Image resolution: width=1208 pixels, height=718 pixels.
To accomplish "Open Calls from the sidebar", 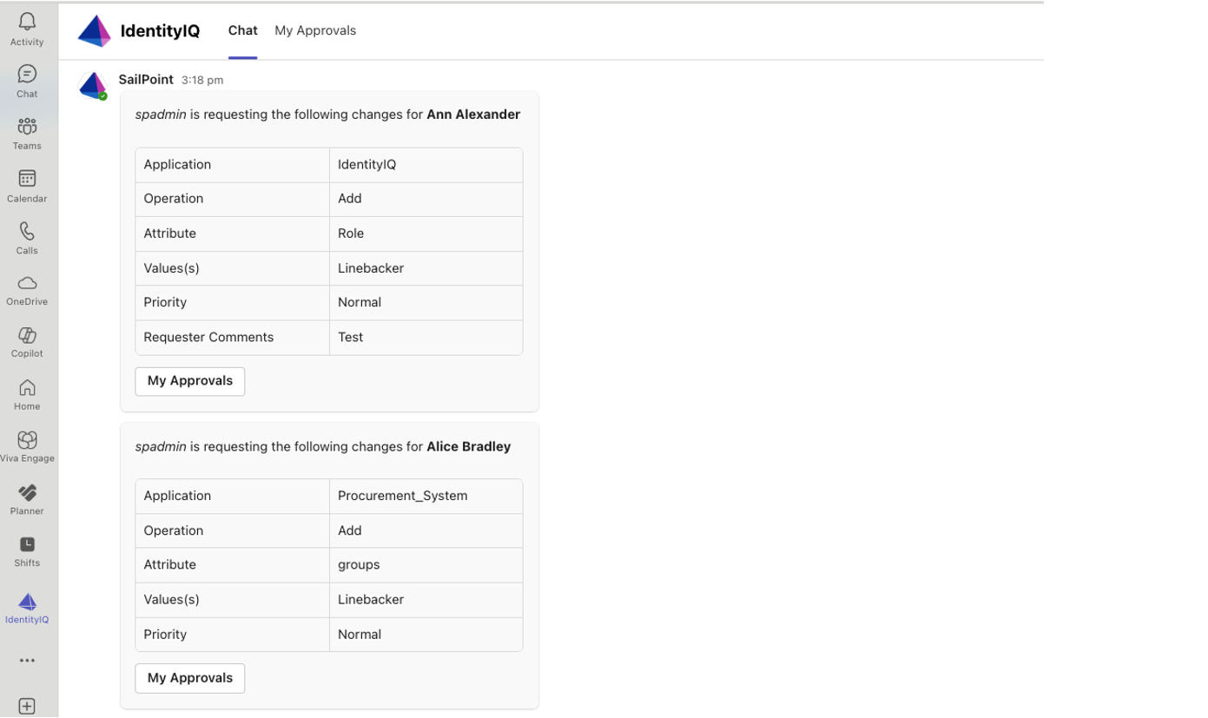I will (27, 237).
